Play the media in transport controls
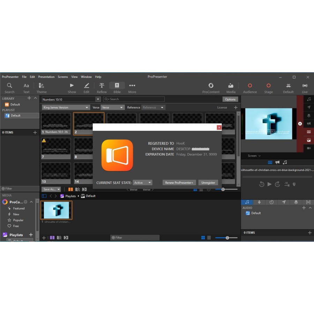Viewport: 314px width, 314px height. (270, 184)
